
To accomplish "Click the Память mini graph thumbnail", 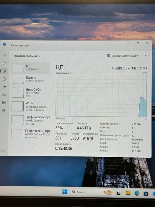I will point(18,80).
